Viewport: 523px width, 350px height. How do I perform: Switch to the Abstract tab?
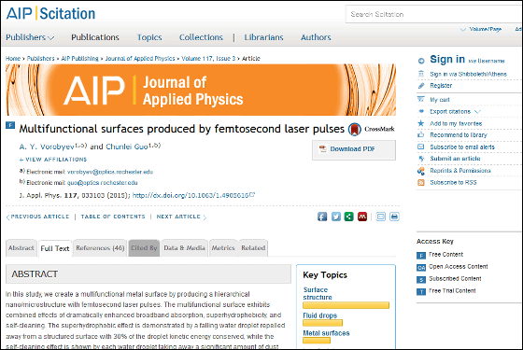click(x=21, y=248)
